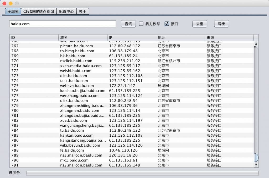Image resolution: width=269 pixels, height=178 pixels.
Task: Select the row for fe.baidu.com
Action: 72,150
